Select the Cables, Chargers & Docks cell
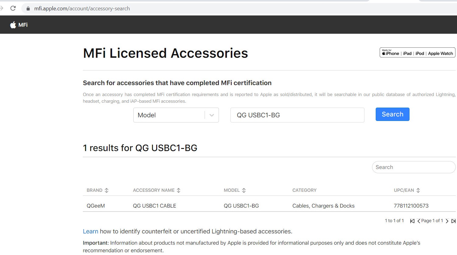Image resolution: width=457 pixels, height=255 pixels. (323, 206)
